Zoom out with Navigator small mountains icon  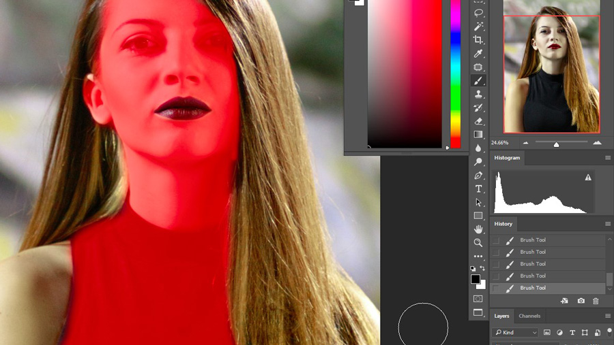(x=525, y=143)
